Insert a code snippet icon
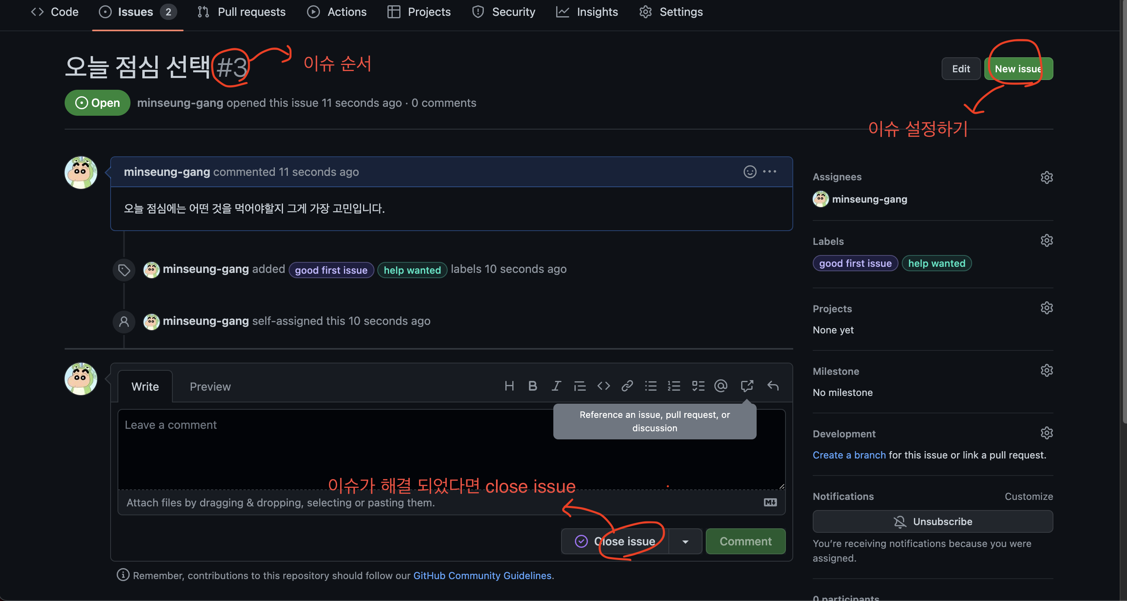 [x=603, y=386]
